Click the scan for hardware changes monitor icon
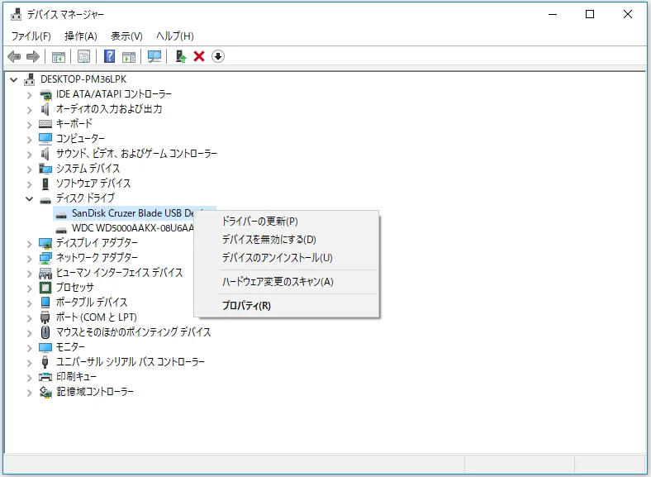Viewport: 651px width, 477px height. coord(154,56)
